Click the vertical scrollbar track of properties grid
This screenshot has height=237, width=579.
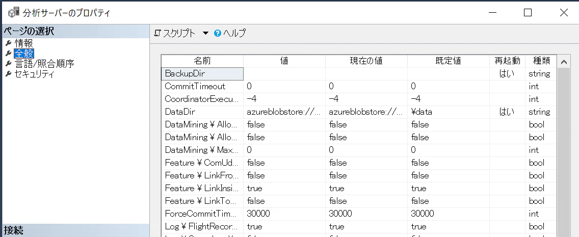tap(564, 152)
